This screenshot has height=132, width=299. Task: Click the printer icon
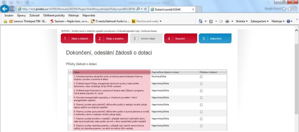pos(227,21)
